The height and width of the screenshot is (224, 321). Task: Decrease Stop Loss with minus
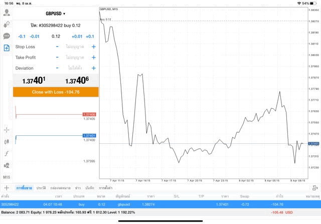coord(57,47)
